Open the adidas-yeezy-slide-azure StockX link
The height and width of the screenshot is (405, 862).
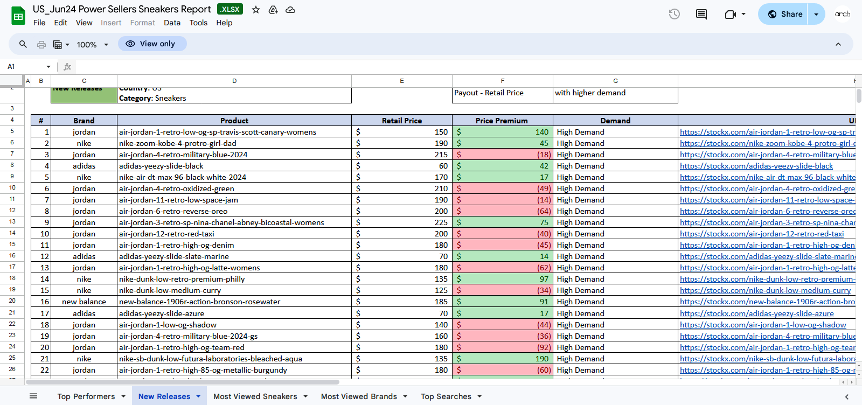[x=757, y=313]
